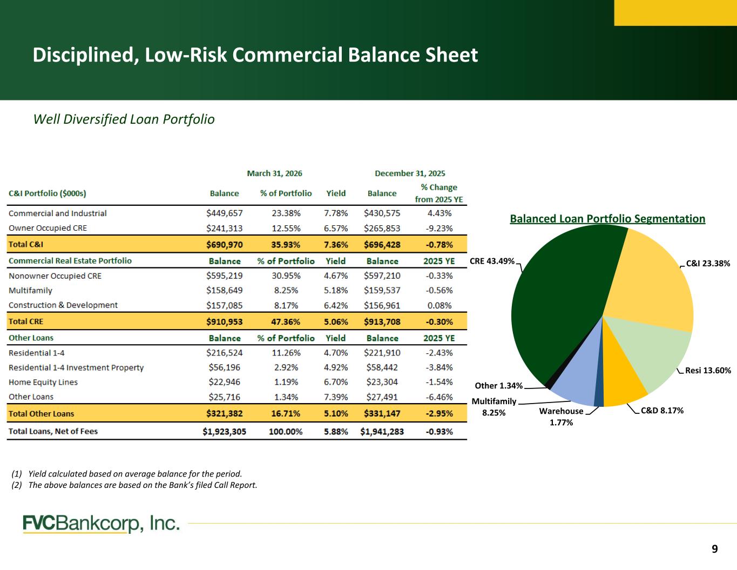Click the Commercial Real Estate Portfolio header

point(70,260)
